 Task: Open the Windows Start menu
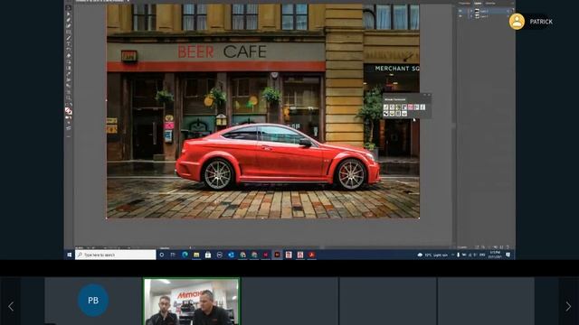coord(70,255)
